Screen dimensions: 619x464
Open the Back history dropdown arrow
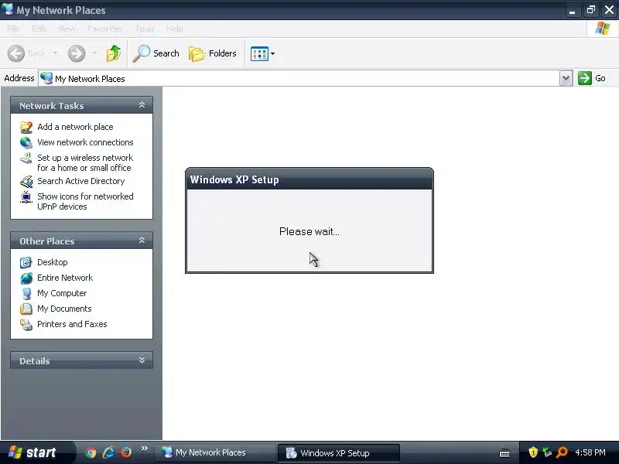pos(55,53)
